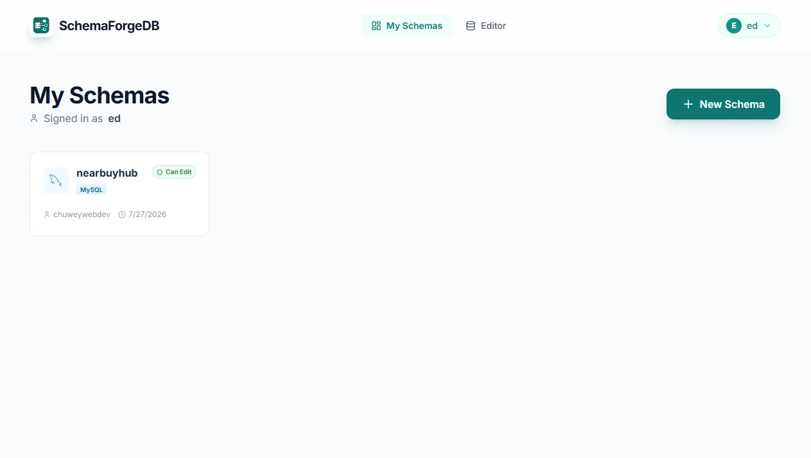
Task: Click the 'Signed in as' label
Action: [x=73, y=119]
